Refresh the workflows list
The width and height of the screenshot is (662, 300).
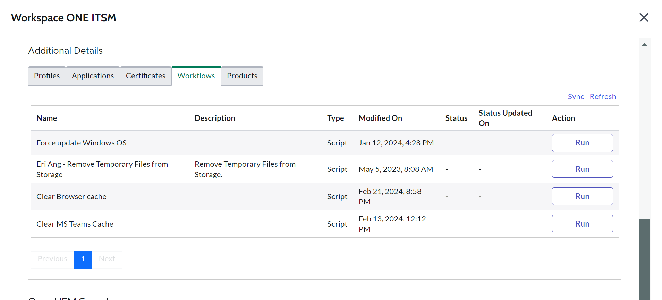603,97
